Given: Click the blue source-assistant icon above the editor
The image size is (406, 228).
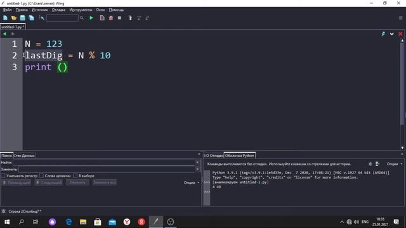Looking at the screenshot, I should [383, 34].
